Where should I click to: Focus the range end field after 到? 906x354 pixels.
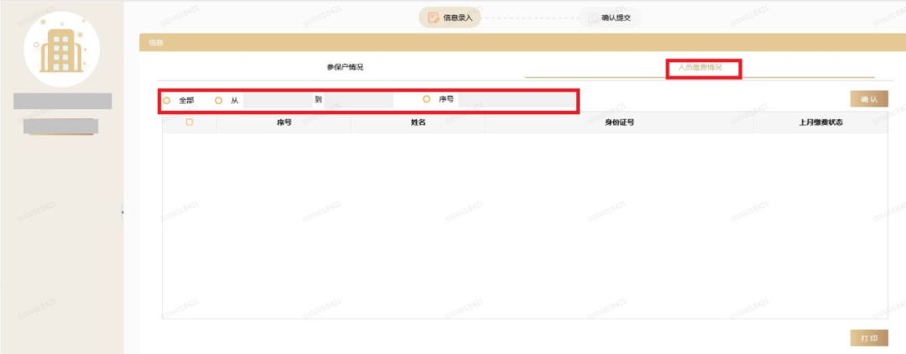coord(358,101)
